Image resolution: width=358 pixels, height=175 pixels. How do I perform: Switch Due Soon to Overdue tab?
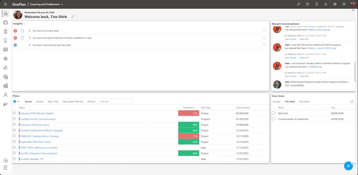276,102
